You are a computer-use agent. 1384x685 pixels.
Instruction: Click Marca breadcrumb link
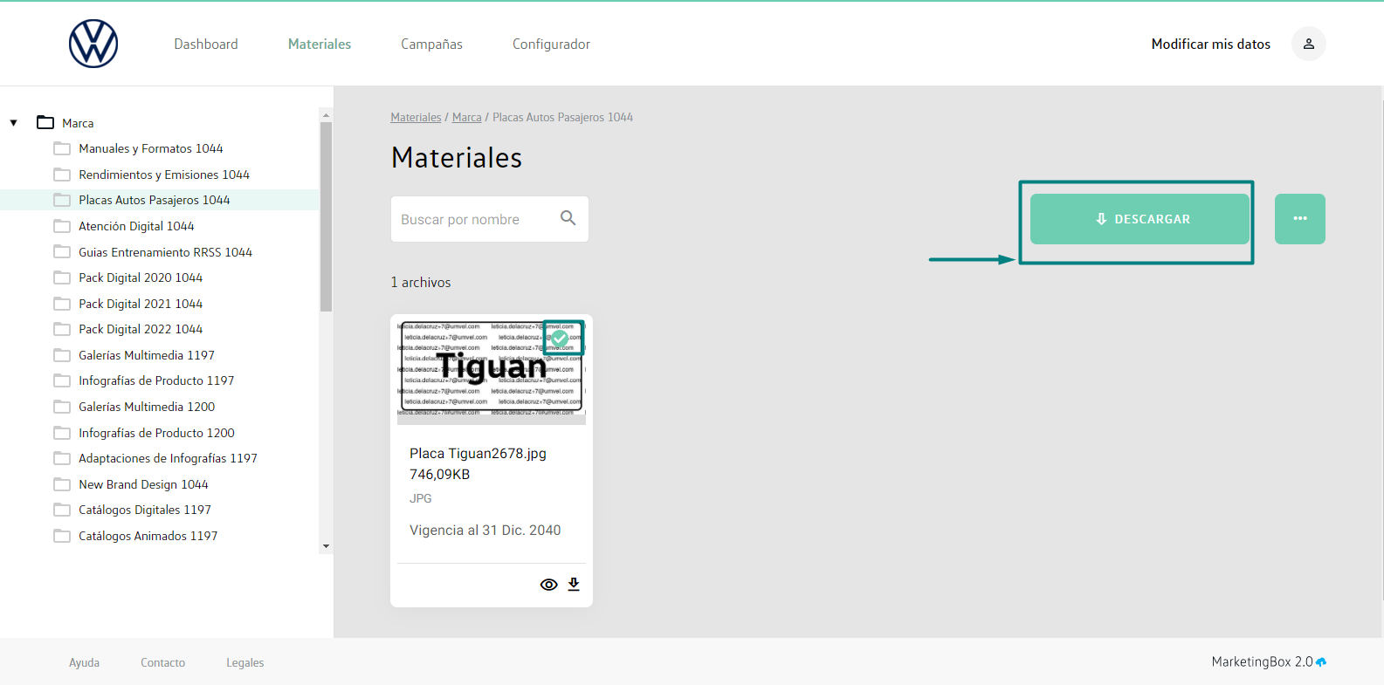467,117
